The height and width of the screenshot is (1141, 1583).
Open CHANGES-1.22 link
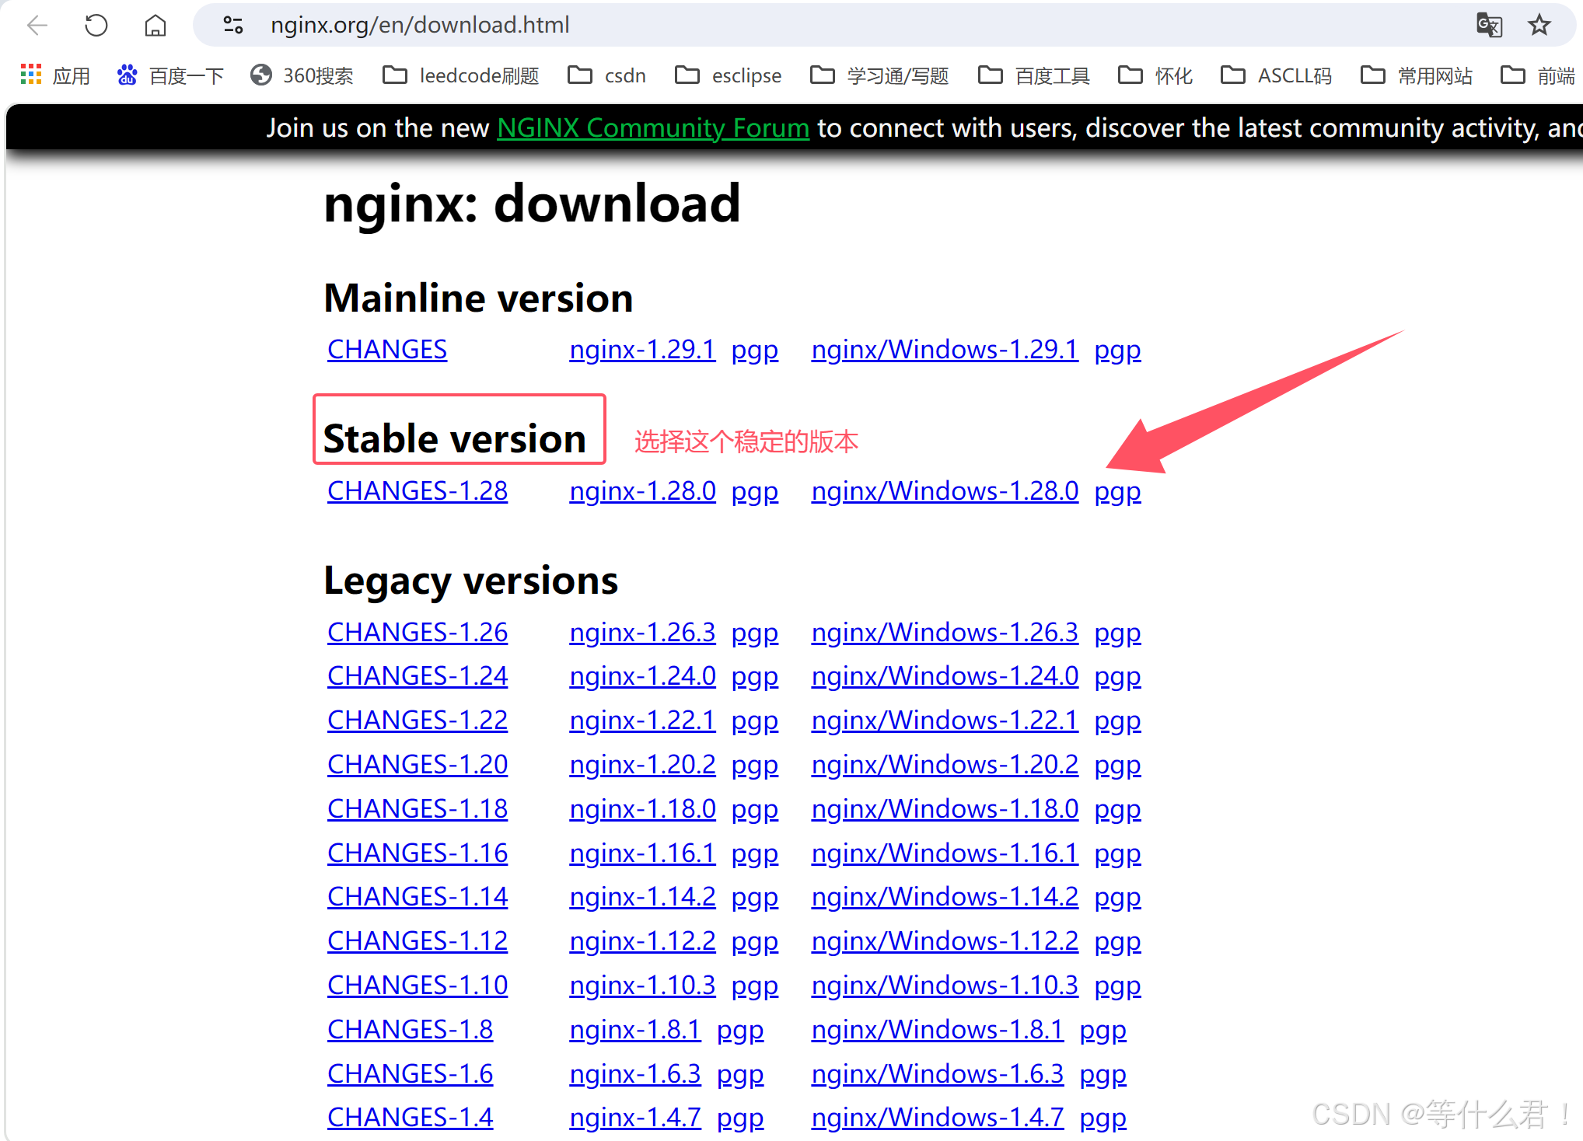tap(418, 721)
